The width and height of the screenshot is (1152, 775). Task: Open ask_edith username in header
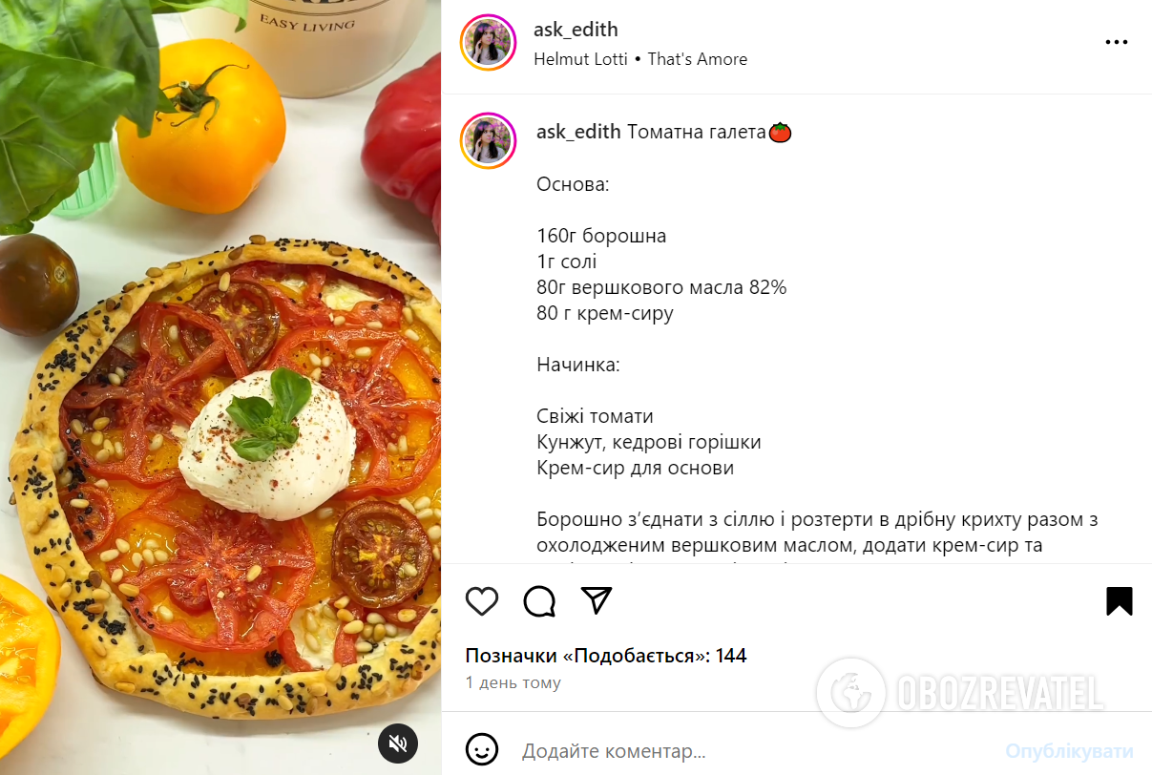pos(576,31)
